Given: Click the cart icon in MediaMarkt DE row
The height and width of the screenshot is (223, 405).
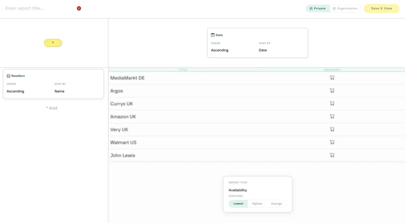Looking at the screenshot, I should pos(332,78).
